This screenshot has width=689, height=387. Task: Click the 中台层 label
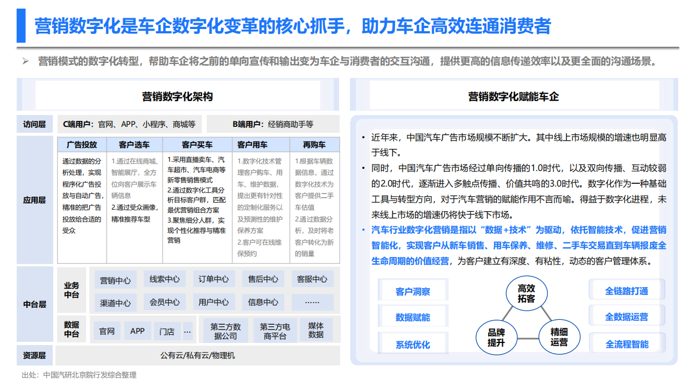[x=34, y=304]
